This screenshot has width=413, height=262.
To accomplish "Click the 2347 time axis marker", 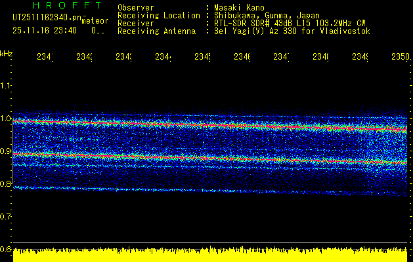I will 281,57.
